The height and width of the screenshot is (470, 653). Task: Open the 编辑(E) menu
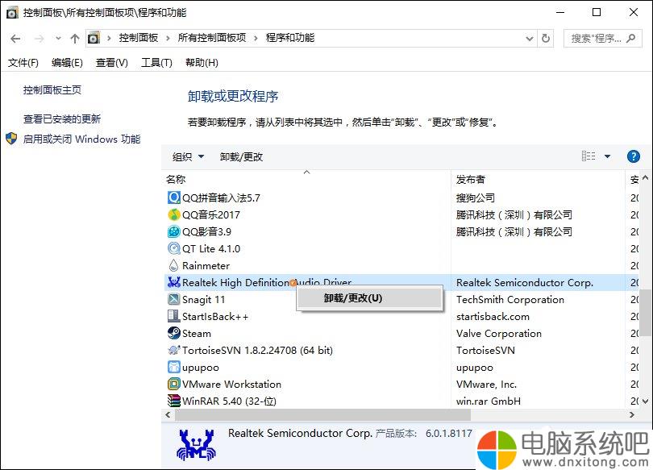point(67,62)
